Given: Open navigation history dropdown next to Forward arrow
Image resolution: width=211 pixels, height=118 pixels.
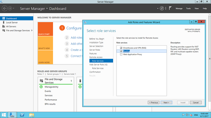Looking at the screenshot, I should pos(14,8).
